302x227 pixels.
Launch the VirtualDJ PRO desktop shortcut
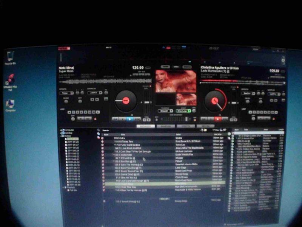click(x=11, y=82)
